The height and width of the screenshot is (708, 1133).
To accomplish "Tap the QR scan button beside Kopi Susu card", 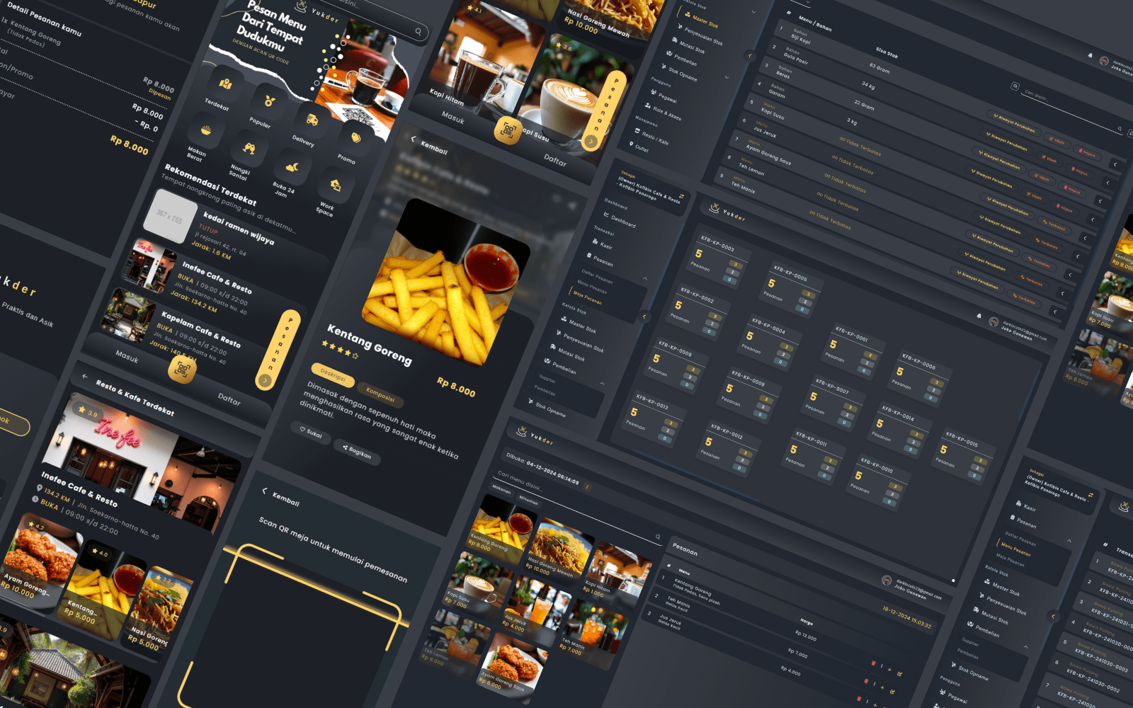I will point(508,130).
